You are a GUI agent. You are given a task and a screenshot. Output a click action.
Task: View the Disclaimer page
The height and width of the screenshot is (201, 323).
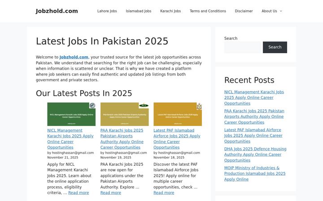244,11
